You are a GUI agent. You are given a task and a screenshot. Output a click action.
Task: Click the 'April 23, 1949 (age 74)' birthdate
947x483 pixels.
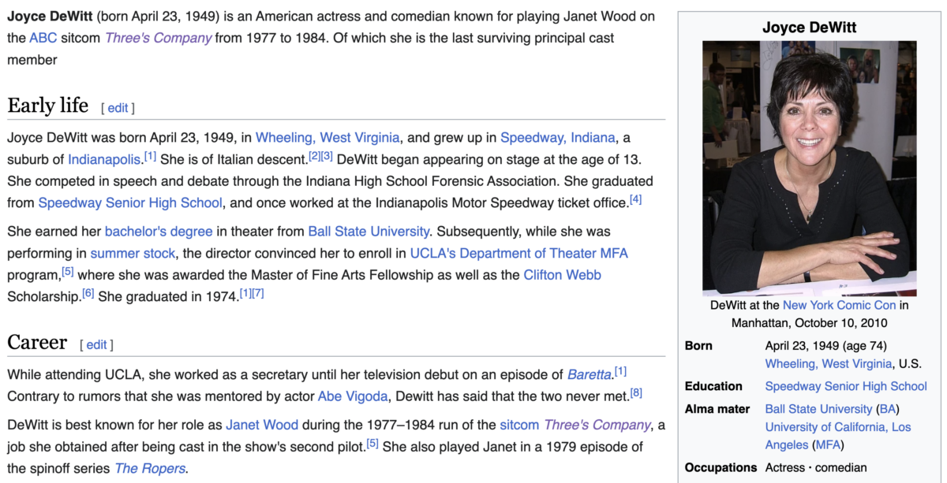click(825, 346)
